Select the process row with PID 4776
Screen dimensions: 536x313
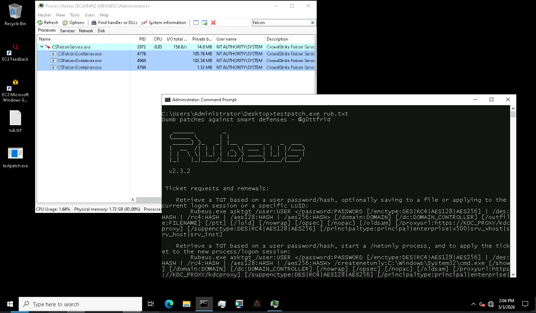pyautogui.click(x=176, y=54)
